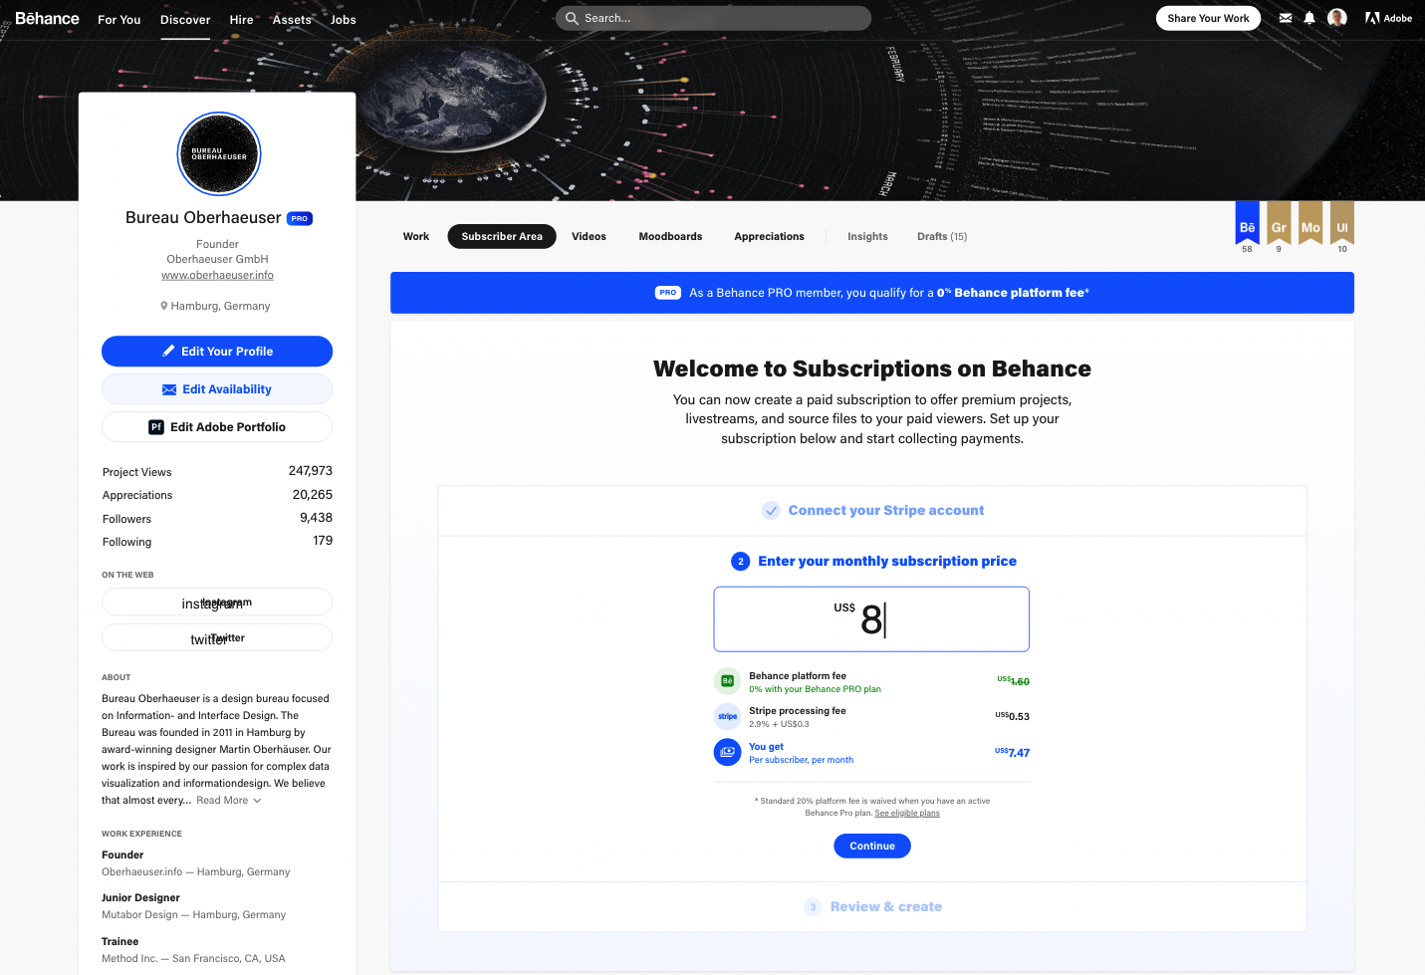
Task: Click the Adobe logo
Action: point(1388,18)
